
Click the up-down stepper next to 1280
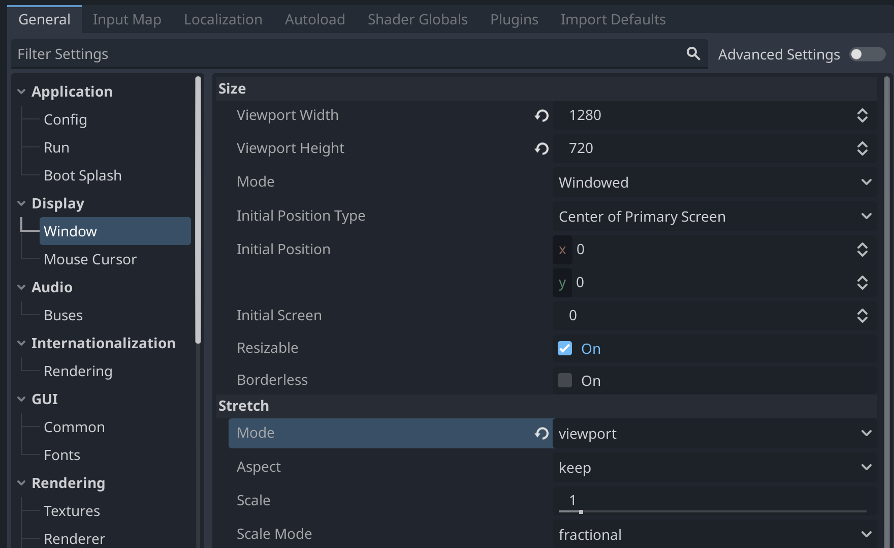click(x=863, y=115)
